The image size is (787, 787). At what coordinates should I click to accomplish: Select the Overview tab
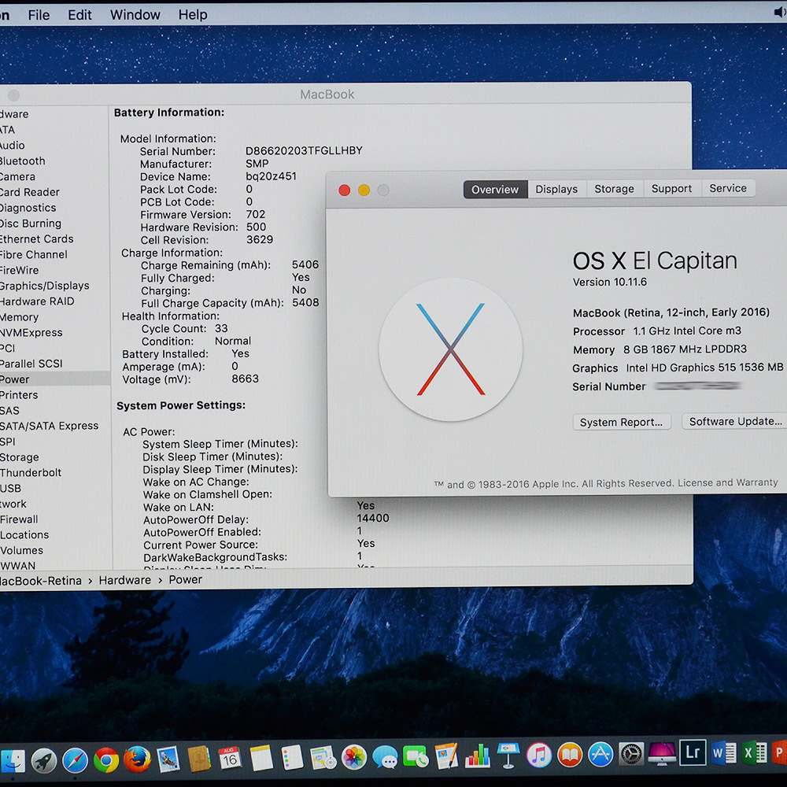coord(495,190)
